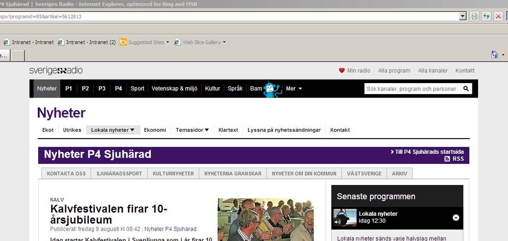
Task: Switch to KULTURNYHETER tab
Action: (x=173, y=174)
